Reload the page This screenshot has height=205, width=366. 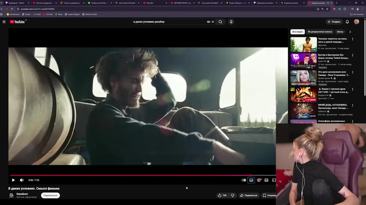(12, 9)
